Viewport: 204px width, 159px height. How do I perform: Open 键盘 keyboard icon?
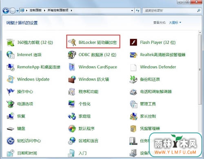point(10,128)
